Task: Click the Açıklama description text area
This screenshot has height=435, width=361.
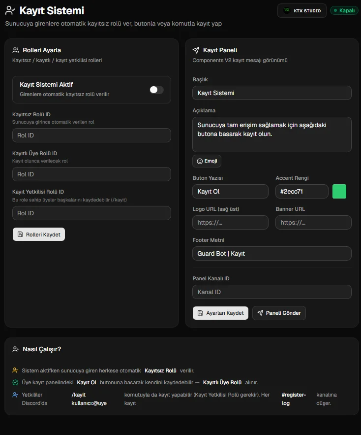Action: (272, 134)
